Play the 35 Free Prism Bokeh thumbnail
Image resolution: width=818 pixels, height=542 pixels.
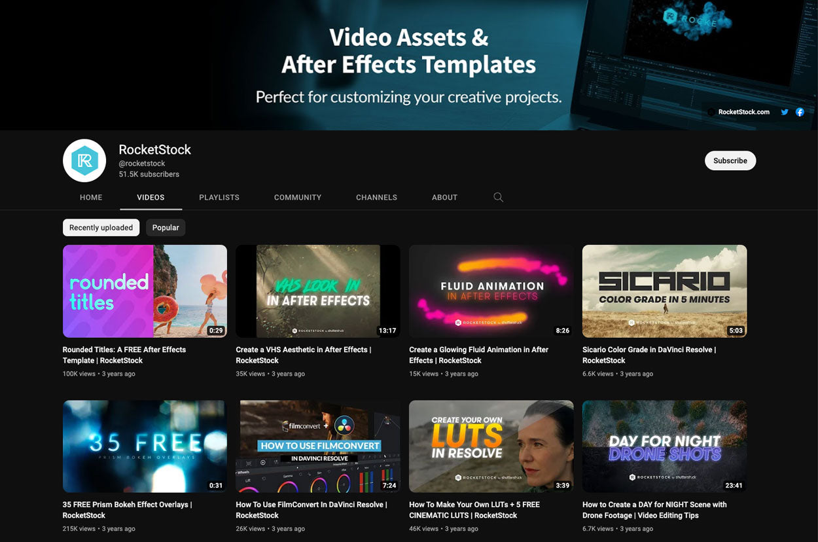tap(145, 446)
